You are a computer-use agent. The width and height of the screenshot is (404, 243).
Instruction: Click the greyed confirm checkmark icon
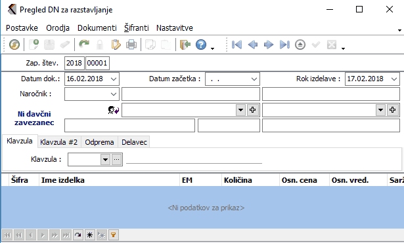(x=316, y=45)
